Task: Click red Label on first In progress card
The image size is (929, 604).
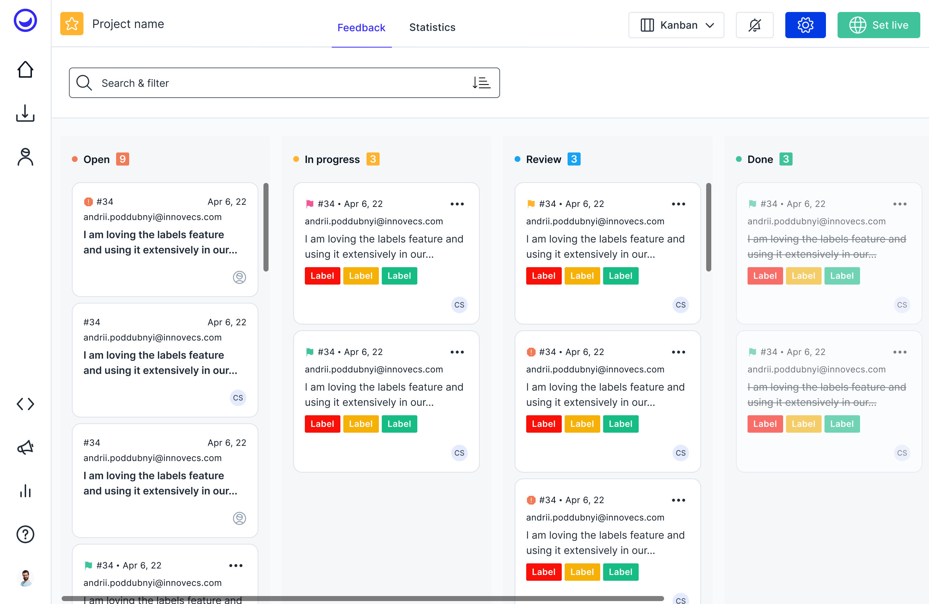Action: 322,276
